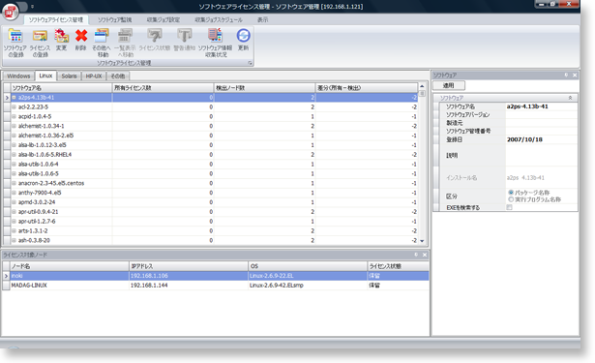Collapse the ソフトウェア property category chevron

(570, 98)
